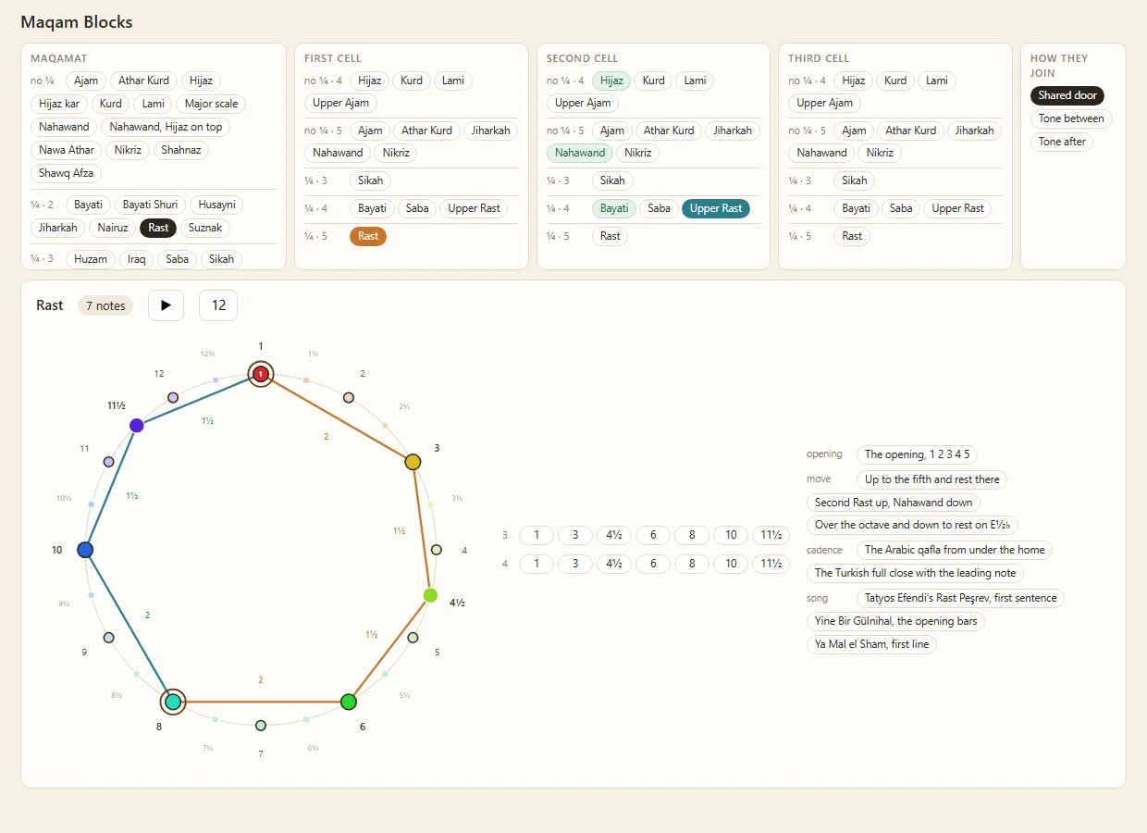Play Second Rast up, Nahawand down phrase
Image resolution: width=1147 pixels, height=833 pixels.
click(894, 503)
